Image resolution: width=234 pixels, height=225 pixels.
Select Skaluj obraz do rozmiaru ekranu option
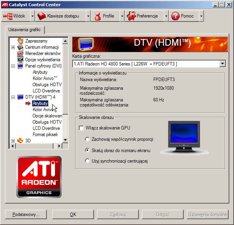click(x=87, y=150)
